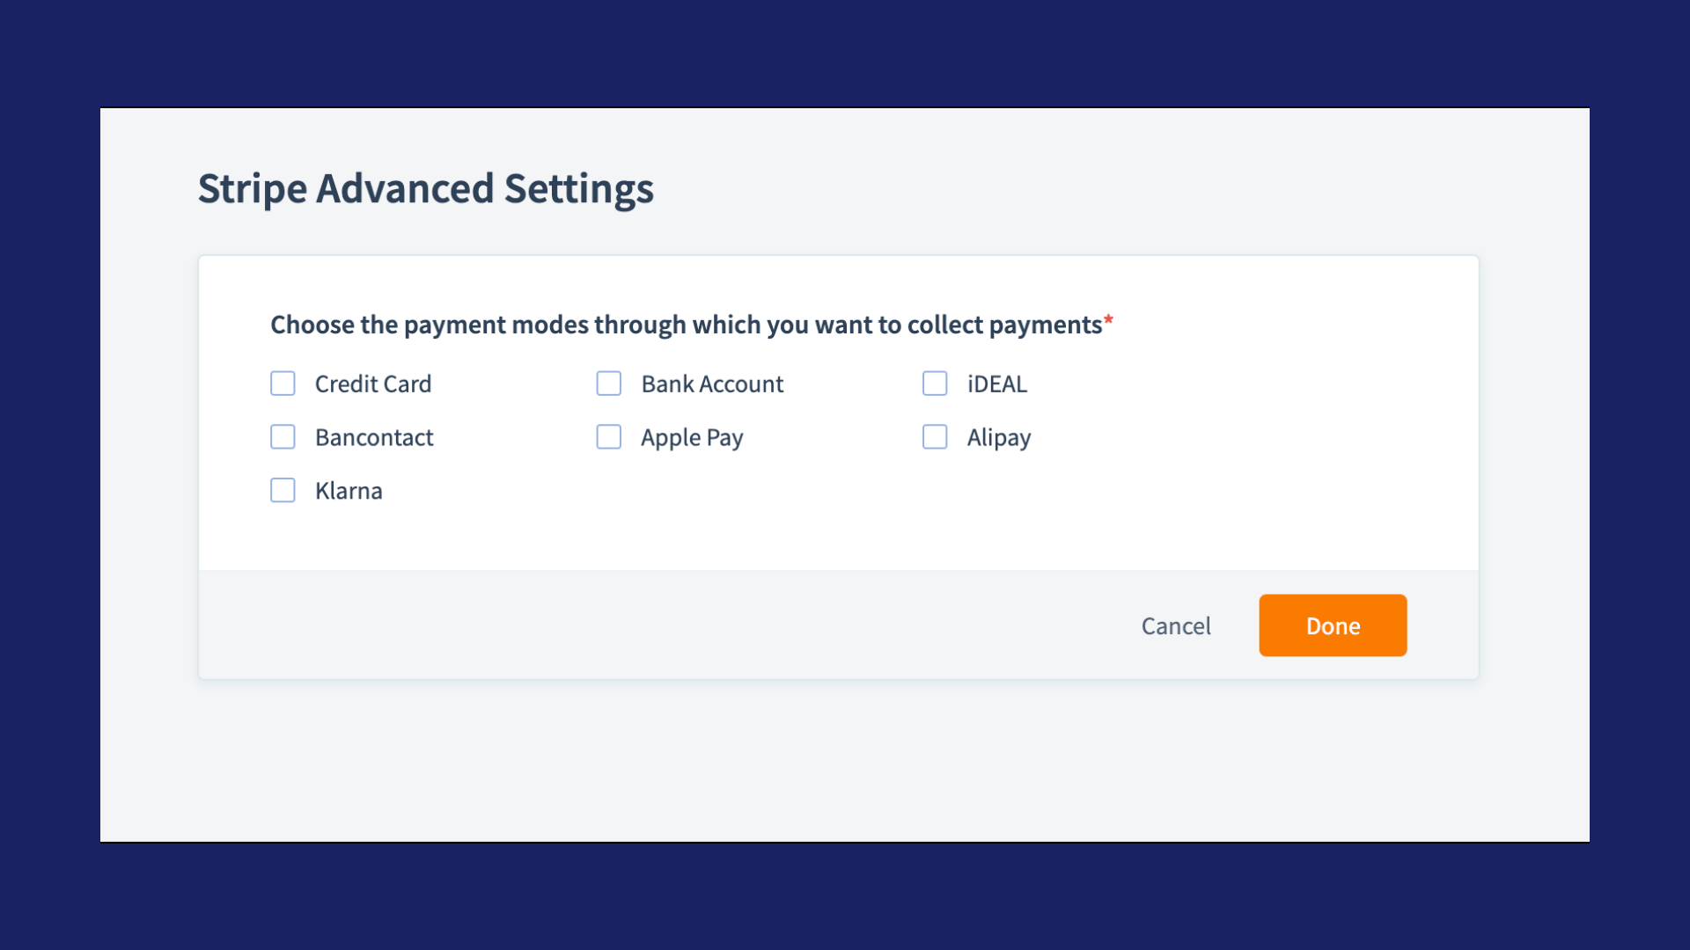Check the Bancontact checkbox
This screenshot has height=950, width=1690.
tap(283, 437)
